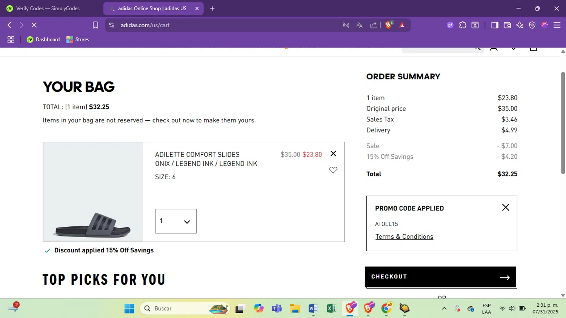The image size is (566, 318).
Task: Click the $23.80 sale price on item
Action: pyautogui.click(x=312, y=155)
